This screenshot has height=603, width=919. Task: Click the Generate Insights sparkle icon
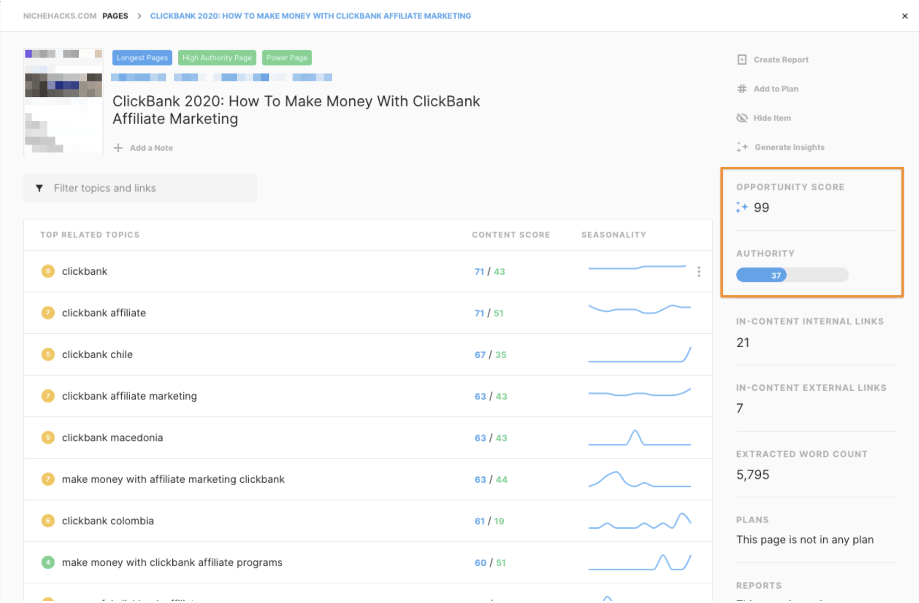pyautogui.click(x=742, y=147)
